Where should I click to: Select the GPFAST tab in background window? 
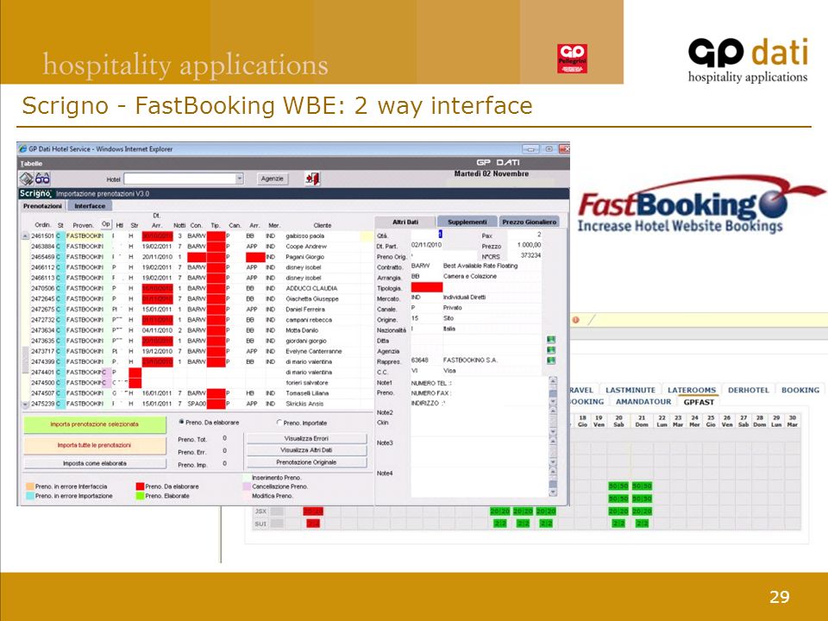699,402
